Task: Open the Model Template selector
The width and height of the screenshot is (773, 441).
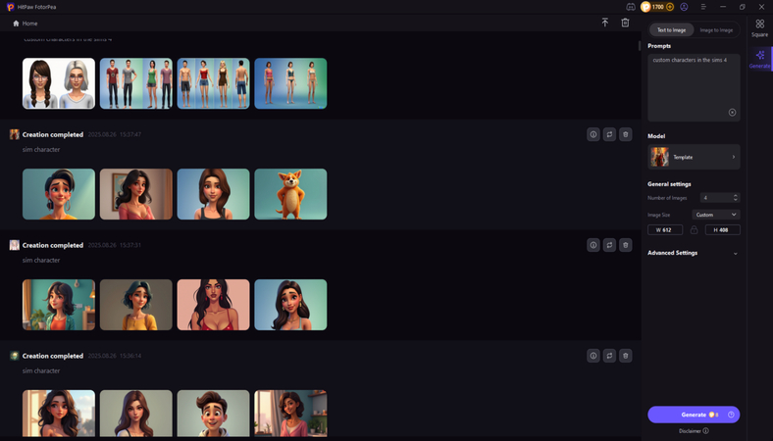Action: point(694,157)
